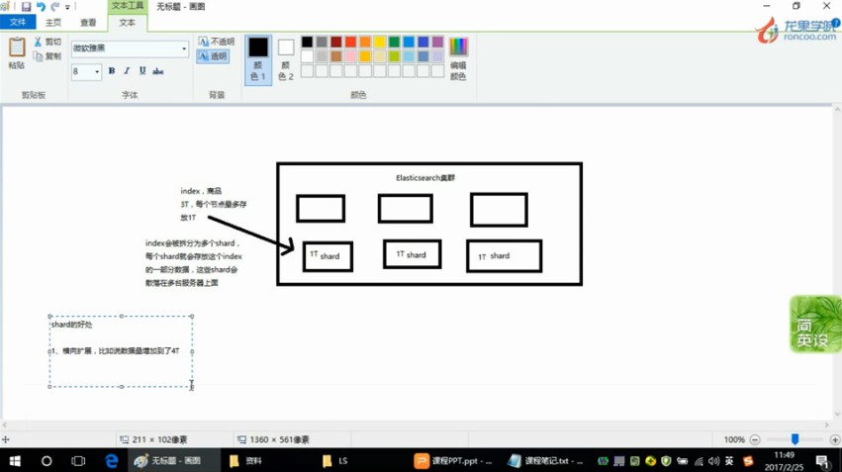The image size is (842, 472).
Task: Open the 文件 (File) menu
Action: [18, 22]
